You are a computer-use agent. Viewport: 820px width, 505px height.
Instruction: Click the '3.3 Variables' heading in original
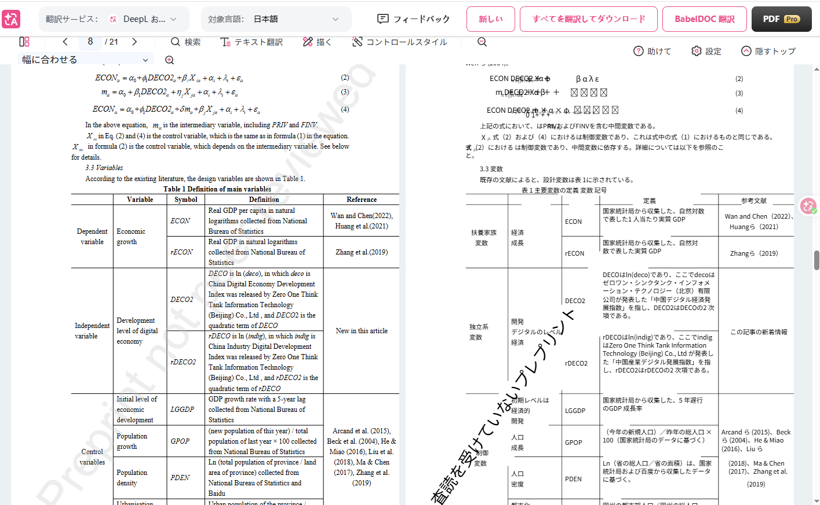click(104, 168)
